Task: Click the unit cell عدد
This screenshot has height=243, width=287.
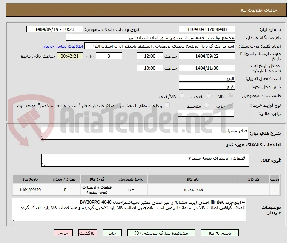Action: coord(130,190)
